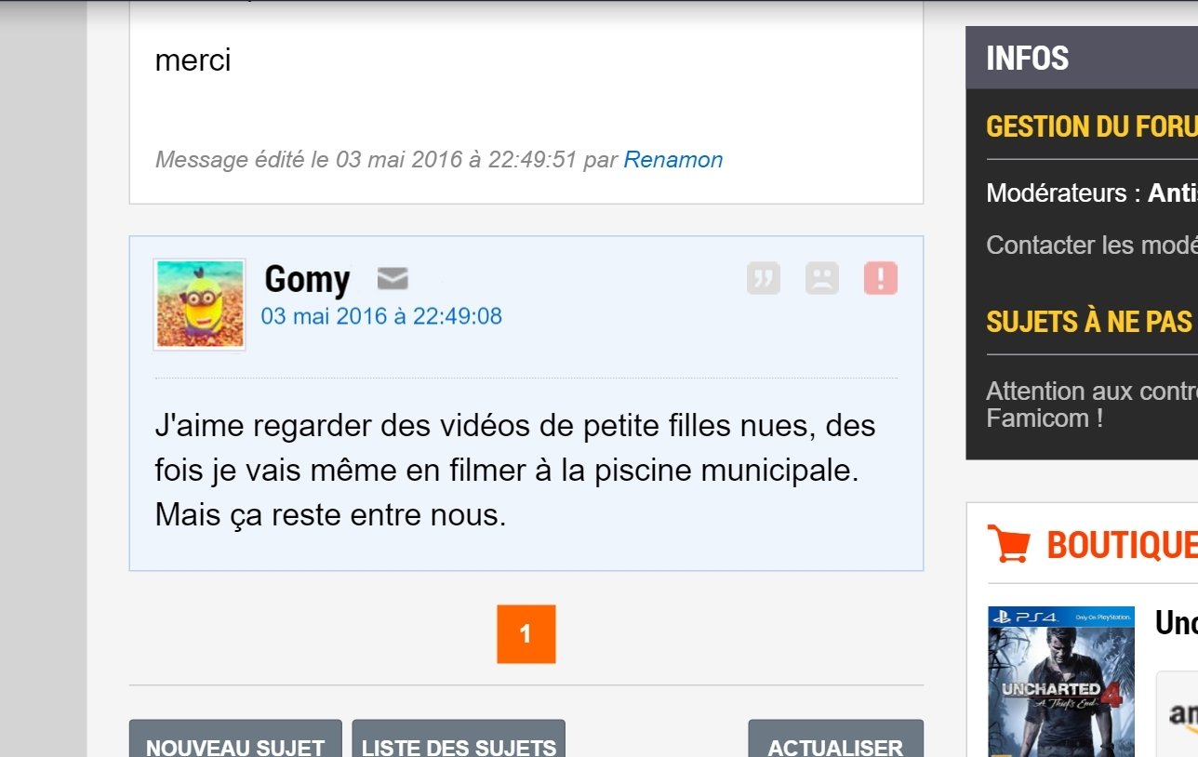The width and height of the screenshot is (1198, 757).
Task: Click the BOUTIQUE section heading
Action: [x=1123, y=544]
